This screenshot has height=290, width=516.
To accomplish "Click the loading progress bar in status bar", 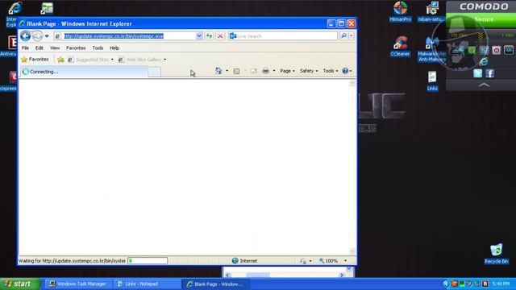I will [x=148, y=261].
